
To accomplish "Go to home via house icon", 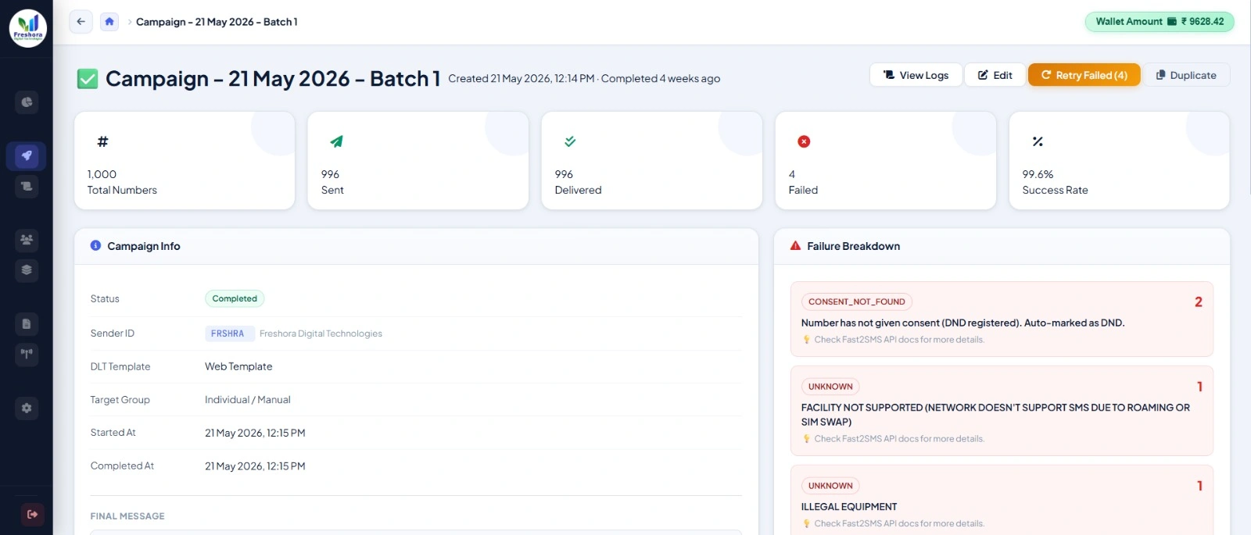I will coord(109,22).
